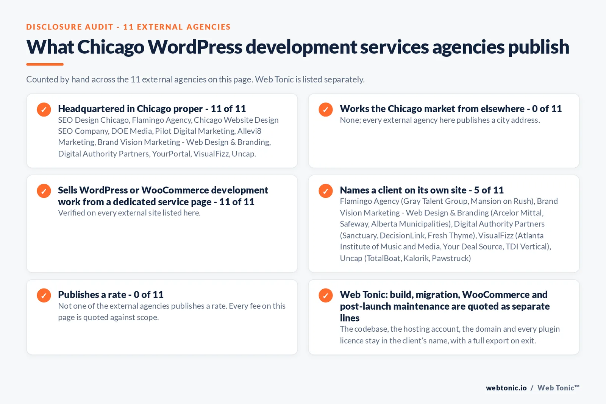Click the heading 'Names a client on its own site - 5 of 11'

[422, 190]
